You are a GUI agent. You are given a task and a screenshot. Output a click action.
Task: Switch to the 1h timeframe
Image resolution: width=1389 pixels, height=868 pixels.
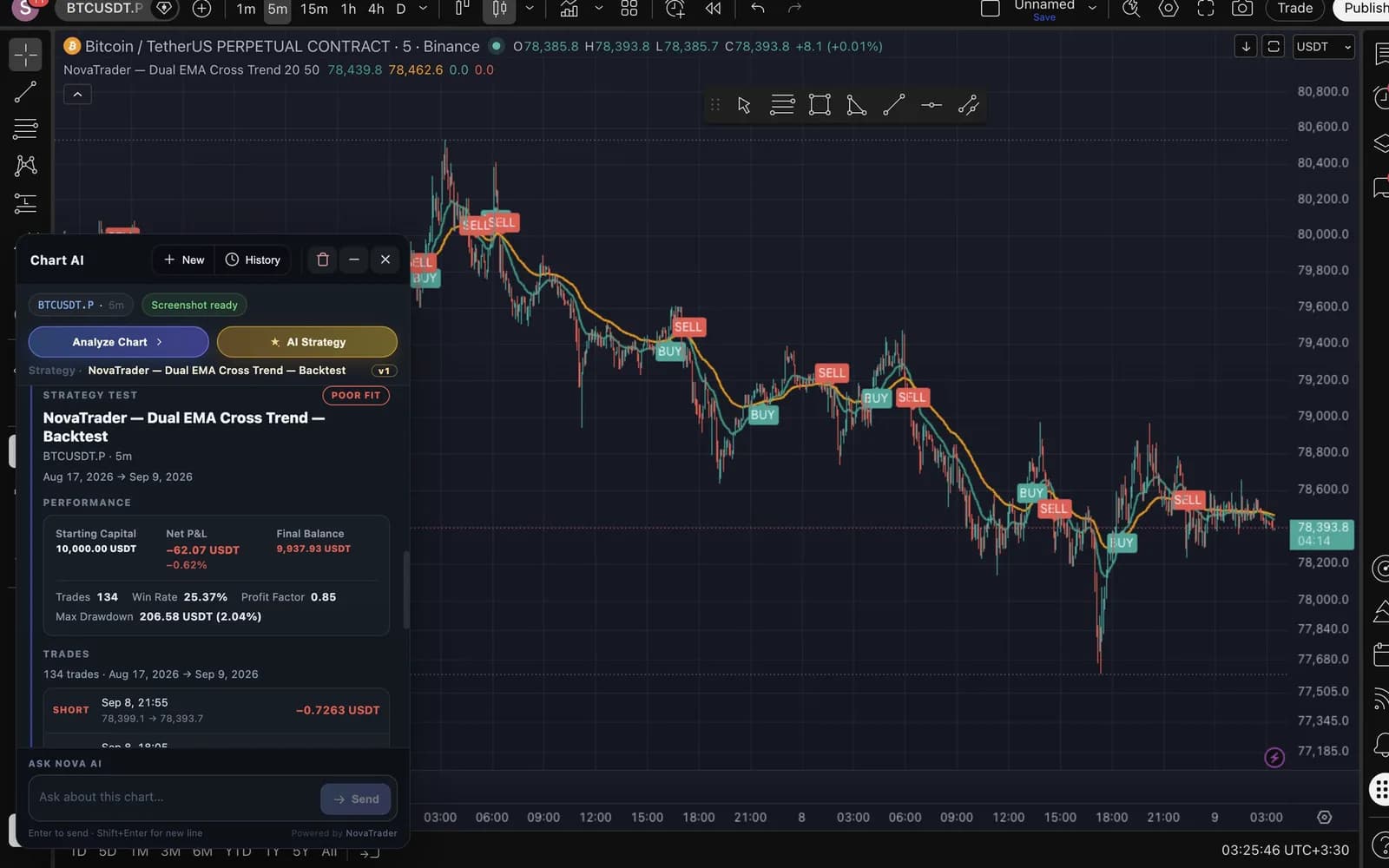[x=348, y=9]
